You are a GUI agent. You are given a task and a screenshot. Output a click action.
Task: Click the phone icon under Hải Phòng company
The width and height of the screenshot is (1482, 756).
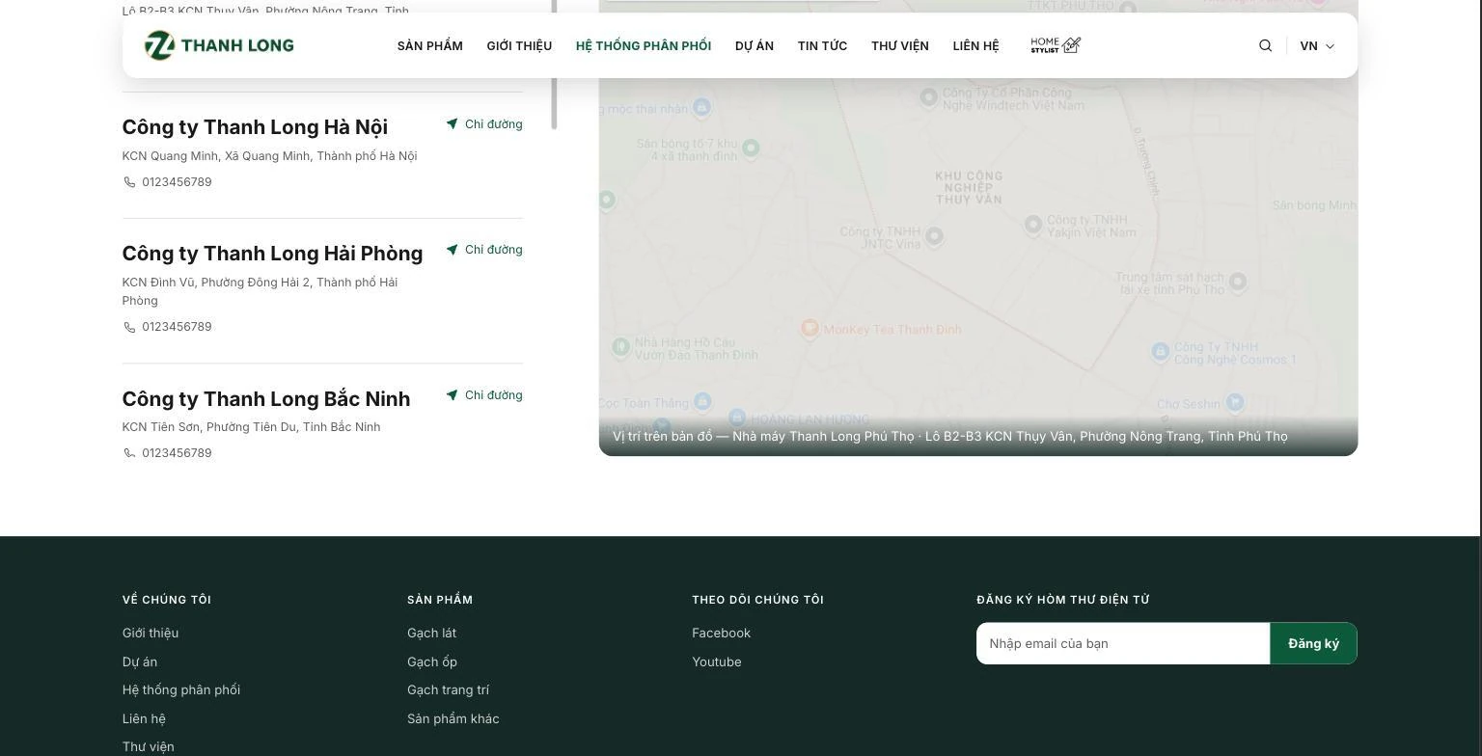pyautogui.click(x=129, y=327)
